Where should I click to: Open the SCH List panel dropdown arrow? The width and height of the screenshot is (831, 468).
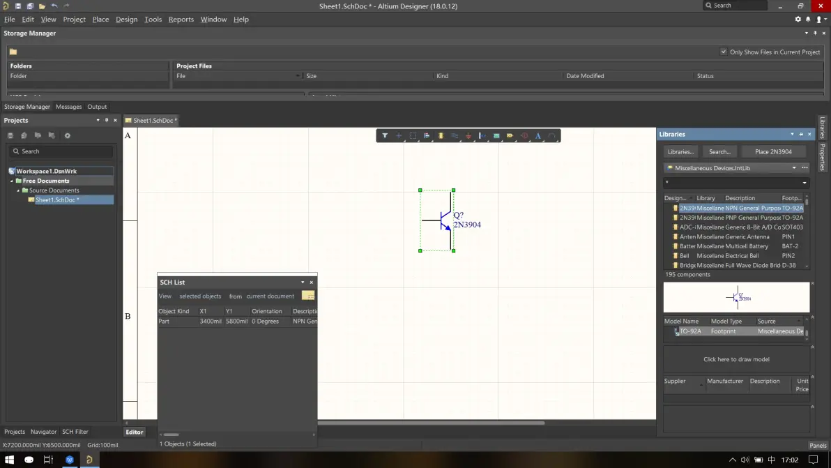coord(303,282)
